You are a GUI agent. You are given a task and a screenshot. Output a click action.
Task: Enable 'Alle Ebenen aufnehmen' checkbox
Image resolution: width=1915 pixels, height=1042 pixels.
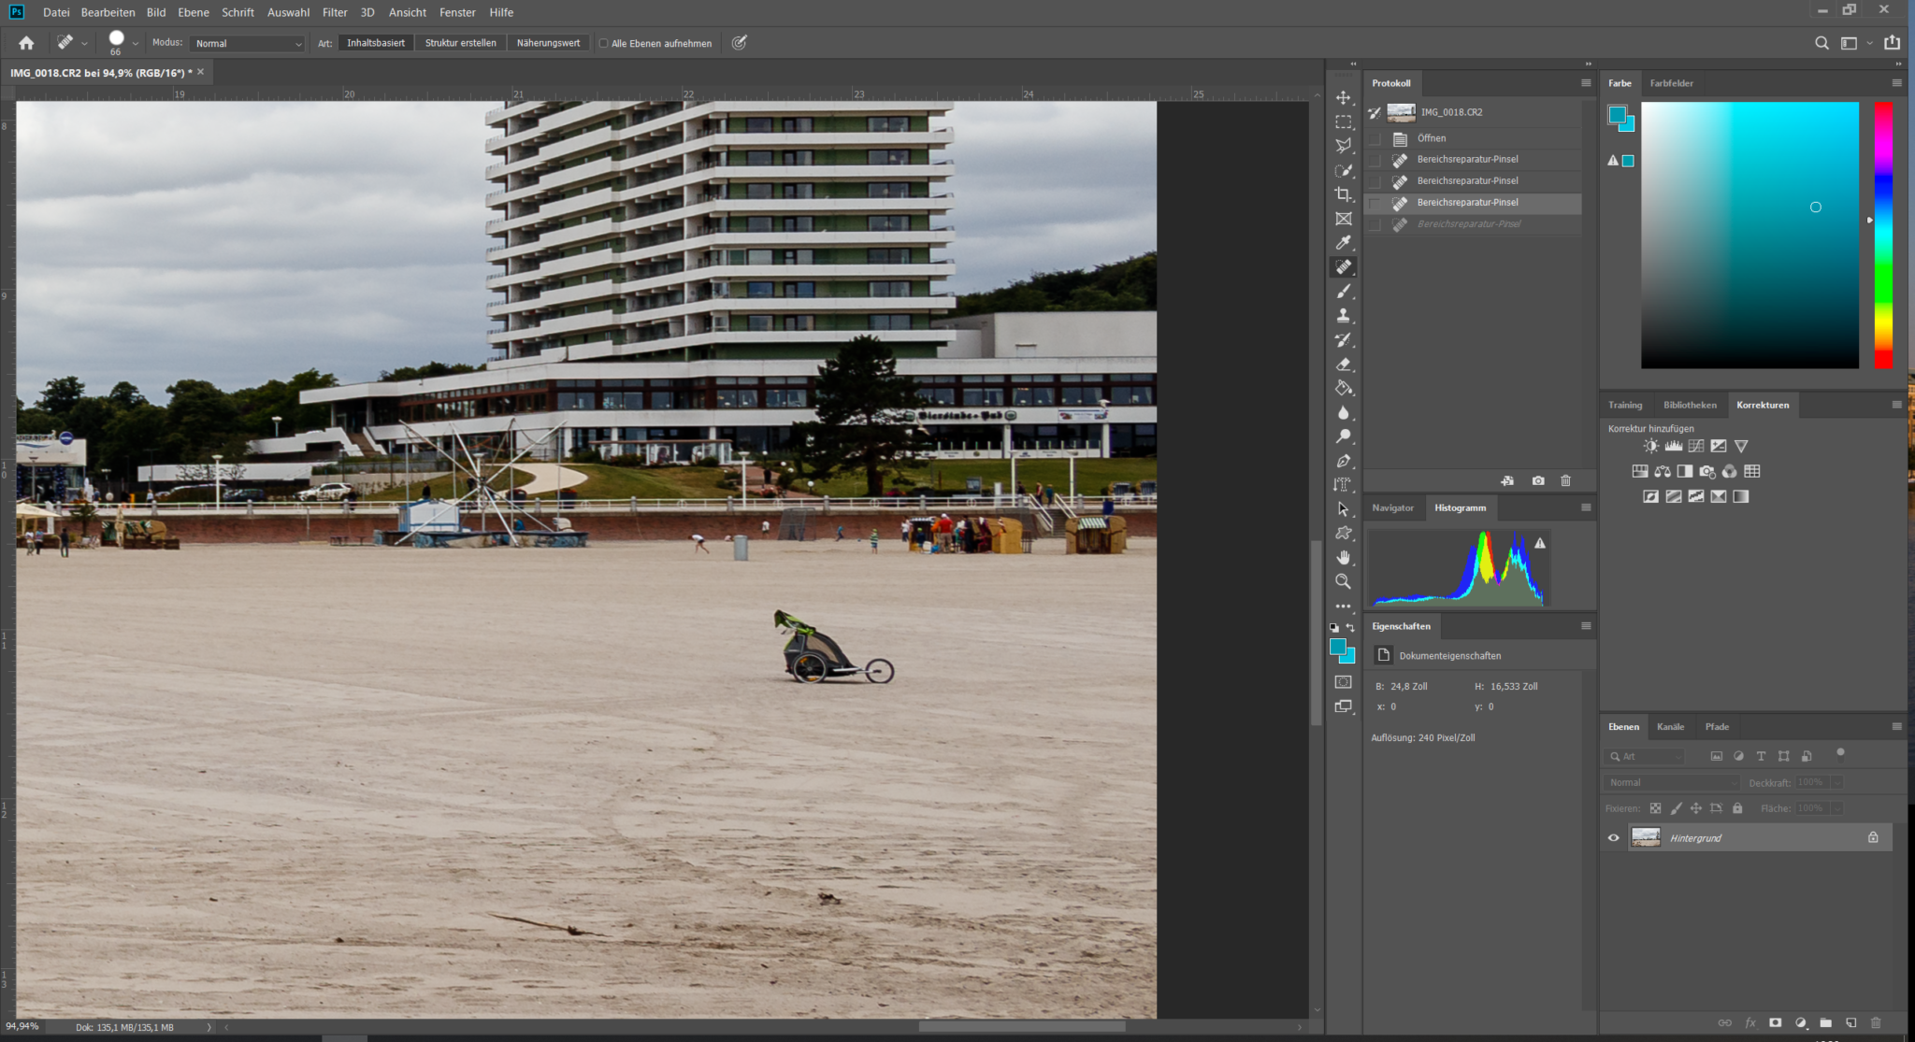603,43
